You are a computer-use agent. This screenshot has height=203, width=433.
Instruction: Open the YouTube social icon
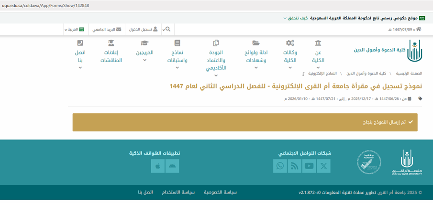[x=309, y=166]
